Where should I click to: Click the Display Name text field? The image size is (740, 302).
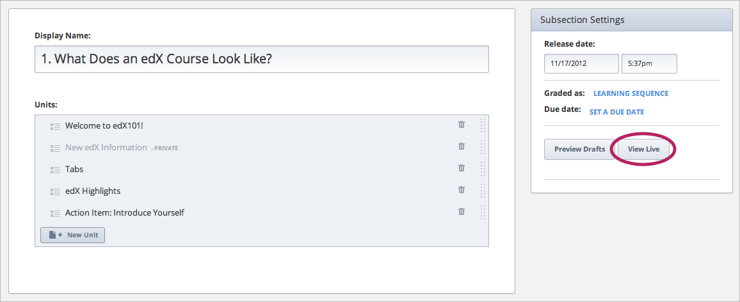pyautogui.click(x=261, y=59)
